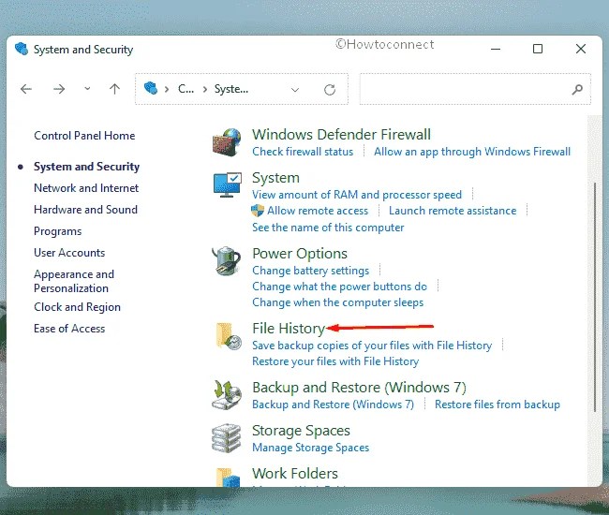
Task: Expand the address bar history dropdown
Action: pos(295,90)
